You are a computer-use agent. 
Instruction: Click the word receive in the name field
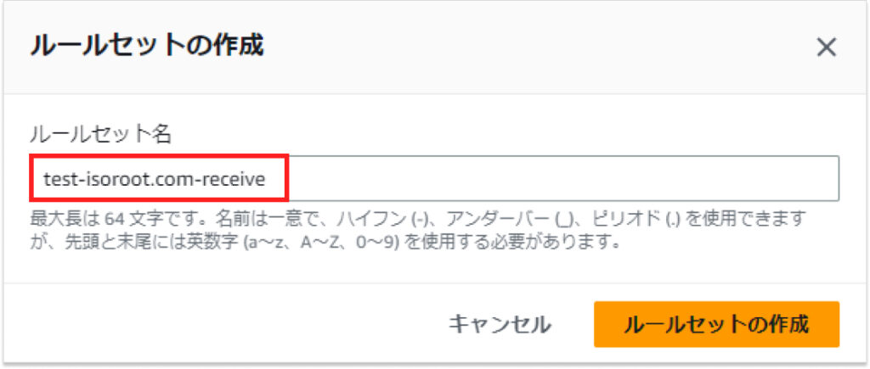(232, 179)
